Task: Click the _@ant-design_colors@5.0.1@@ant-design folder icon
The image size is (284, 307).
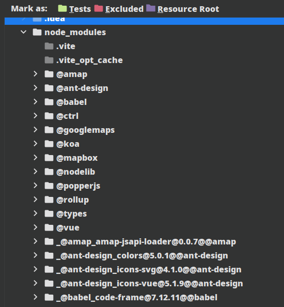Action: pos(49,255)
